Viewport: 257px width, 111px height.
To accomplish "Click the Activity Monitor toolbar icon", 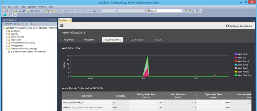I will pos(94,11).
